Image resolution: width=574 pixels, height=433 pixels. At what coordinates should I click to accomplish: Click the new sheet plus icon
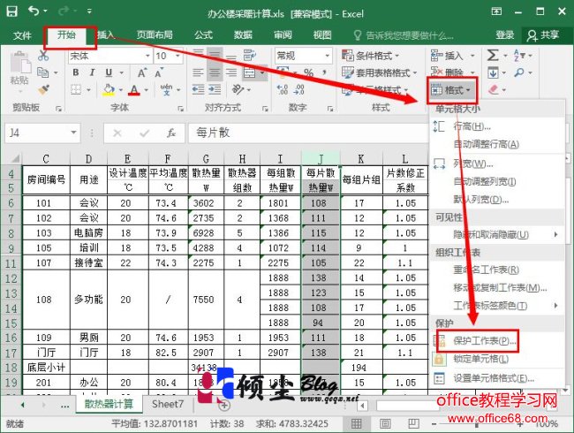[x=224, y=405]
